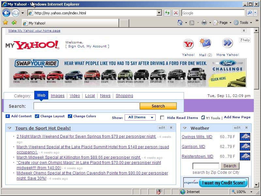The height and width of the screenshot is (196, 261).
Task: Open Reisterstown, MD weather link
Action: point(197,156)
